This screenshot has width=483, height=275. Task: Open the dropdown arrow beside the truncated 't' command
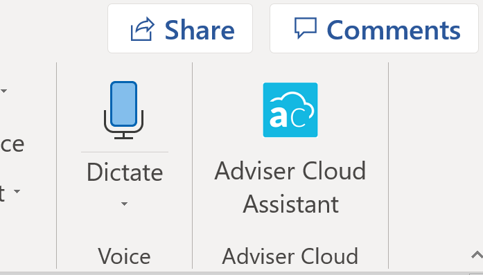click(x=17, y=191)
